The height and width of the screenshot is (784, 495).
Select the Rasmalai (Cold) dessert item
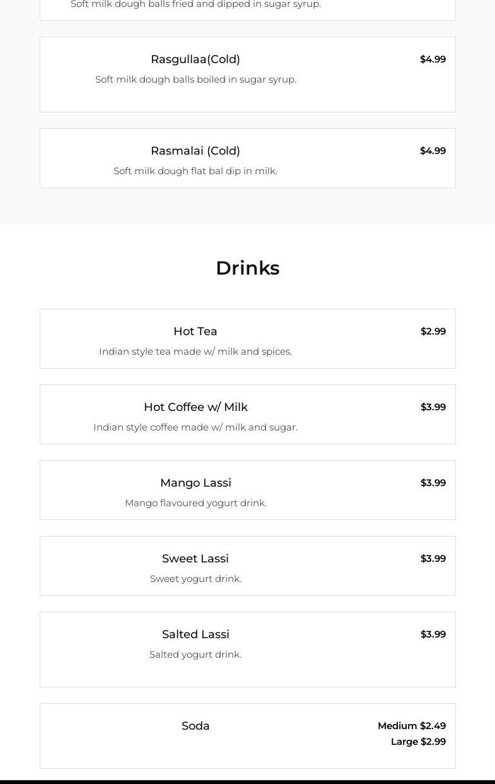pos(195,151)
